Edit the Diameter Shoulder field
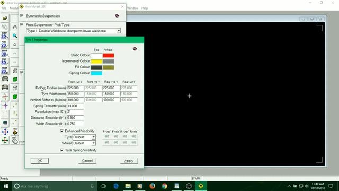The image size is (339, 191). [75, 118]
